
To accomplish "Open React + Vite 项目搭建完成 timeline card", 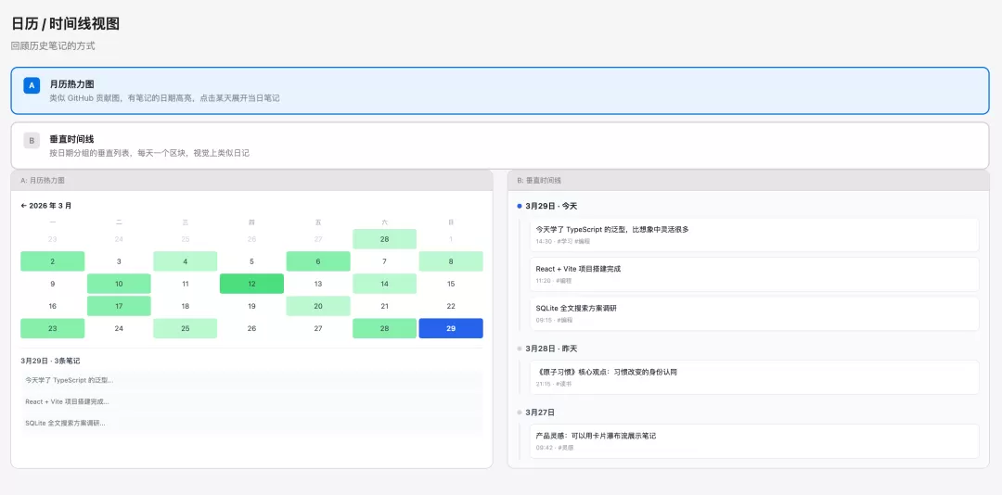I will (754, 274).
